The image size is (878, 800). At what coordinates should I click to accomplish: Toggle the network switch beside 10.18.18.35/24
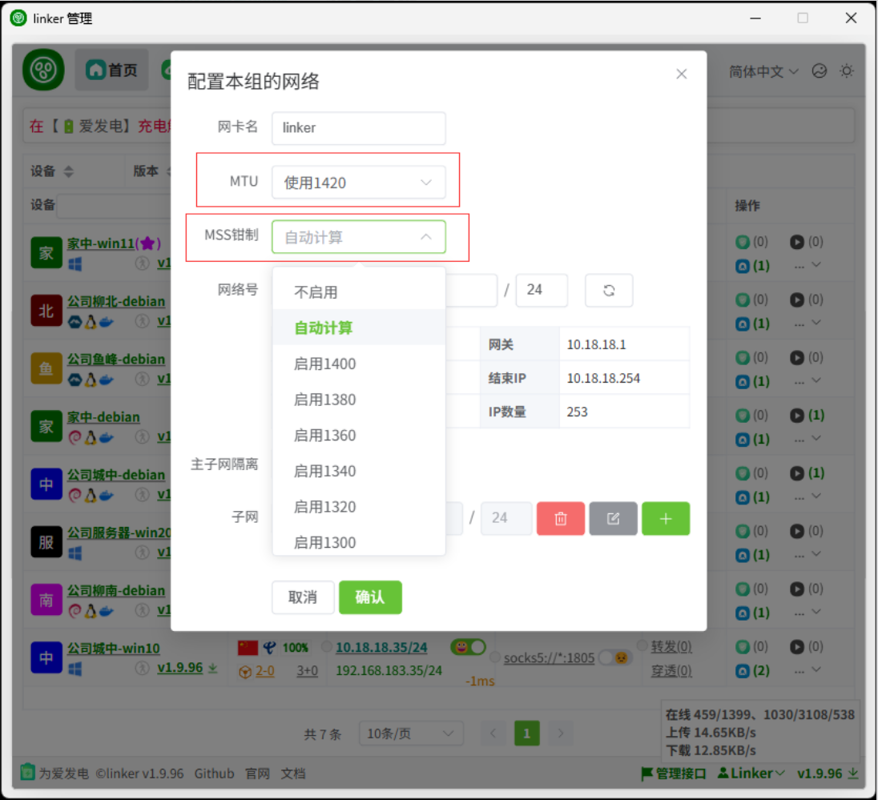(468, 648)
